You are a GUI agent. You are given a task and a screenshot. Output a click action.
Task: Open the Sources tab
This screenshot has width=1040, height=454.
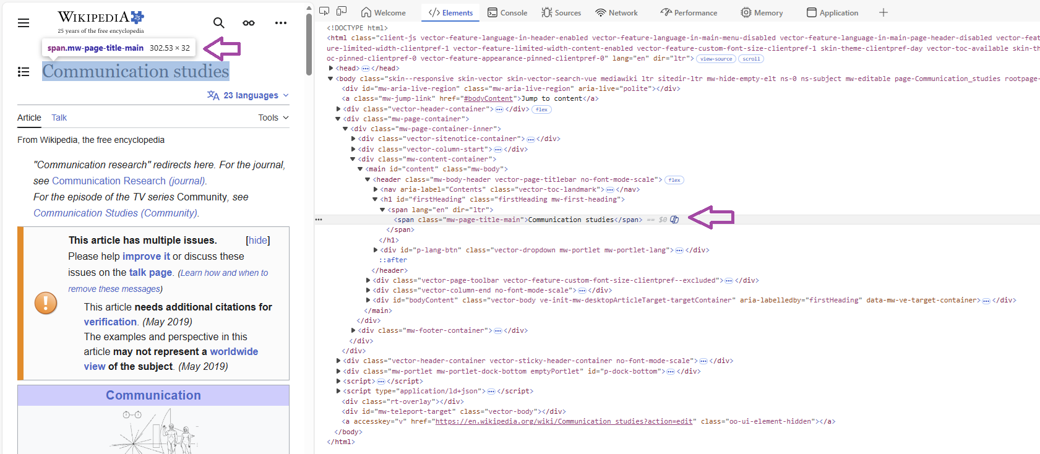561,12
